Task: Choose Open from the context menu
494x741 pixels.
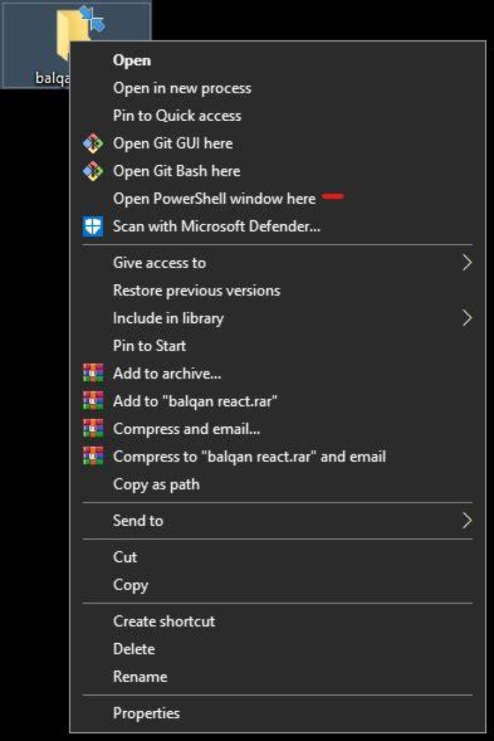Action: (x=278, y=60)
